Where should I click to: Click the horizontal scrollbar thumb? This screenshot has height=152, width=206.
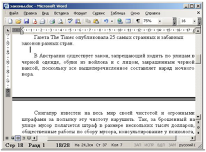(112, 138)
